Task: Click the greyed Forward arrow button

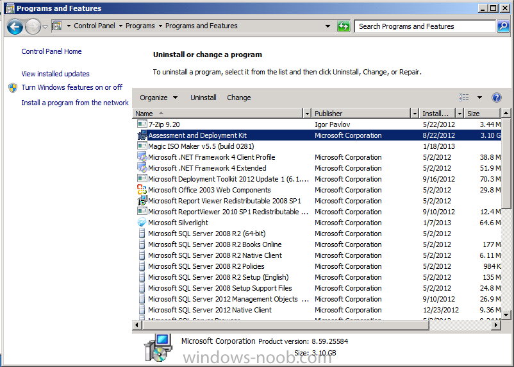Action: tap(33, 26)
